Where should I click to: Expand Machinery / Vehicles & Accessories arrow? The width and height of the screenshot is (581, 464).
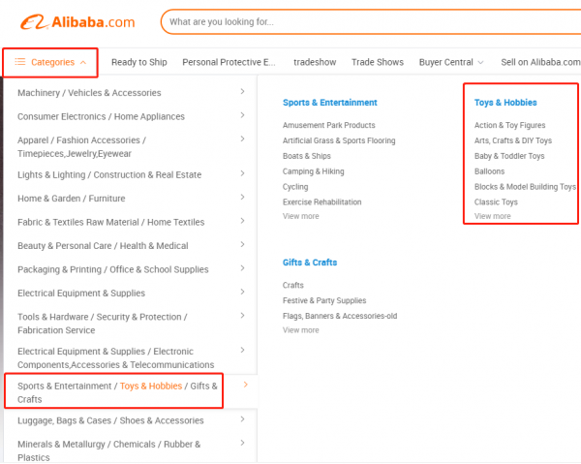click(x=242, y=93)
